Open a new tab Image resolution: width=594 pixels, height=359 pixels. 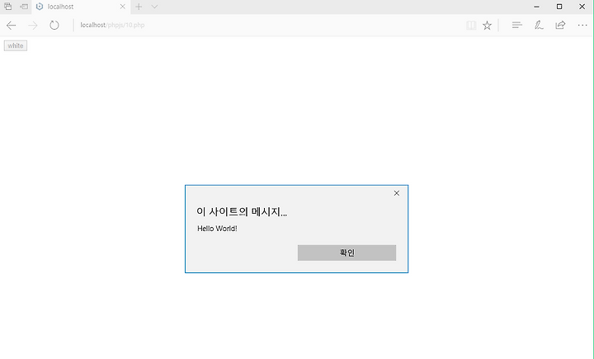tap(139, 7)
